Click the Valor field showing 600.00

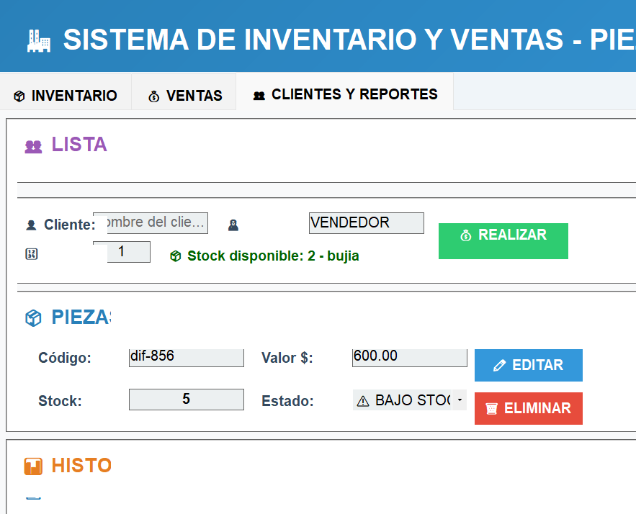coord(409,357)
